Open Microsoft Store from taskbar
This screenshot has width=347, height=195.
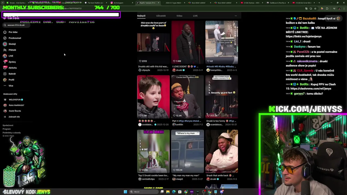[180, 192]
